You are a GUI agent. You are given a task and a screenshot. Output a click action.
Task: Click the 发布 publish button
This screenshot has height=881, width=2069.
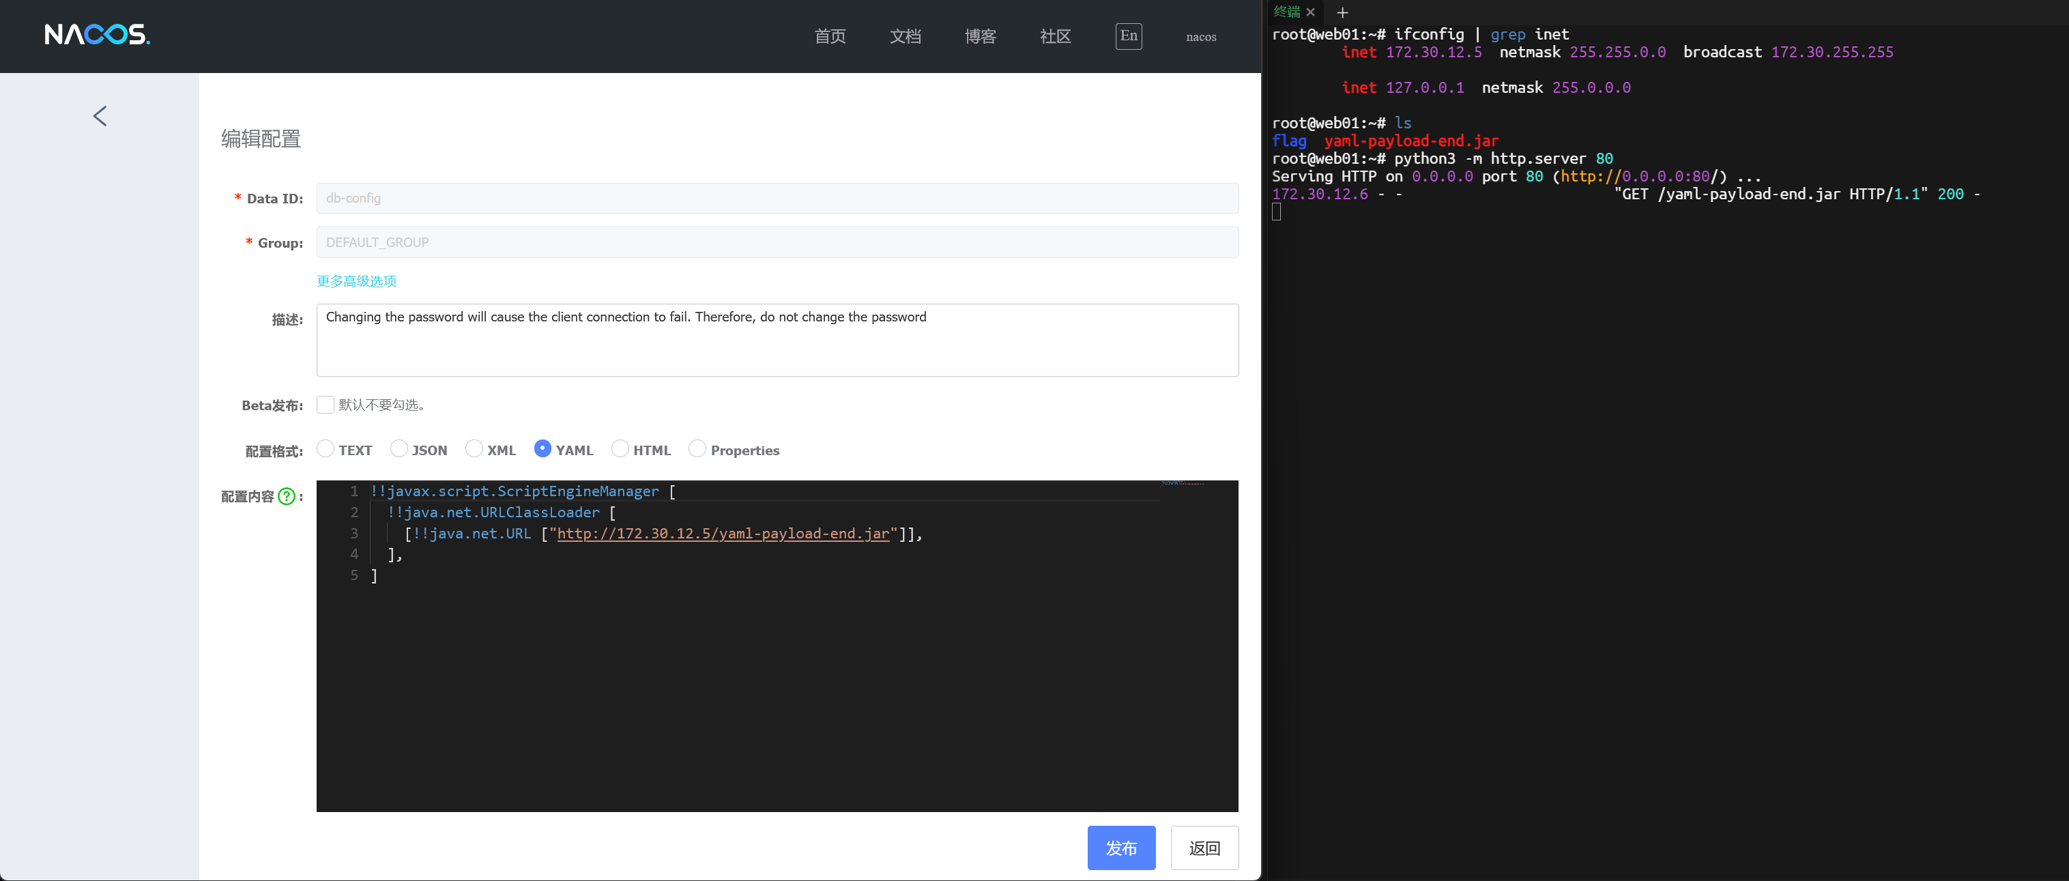pyautogui.click(x=1120, y=848)
